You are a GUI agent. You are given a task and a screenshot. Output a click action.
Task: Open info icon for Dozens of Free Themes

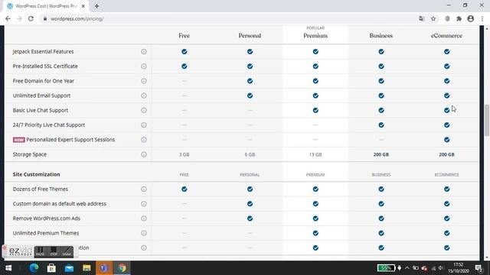(x=144, y=189)
